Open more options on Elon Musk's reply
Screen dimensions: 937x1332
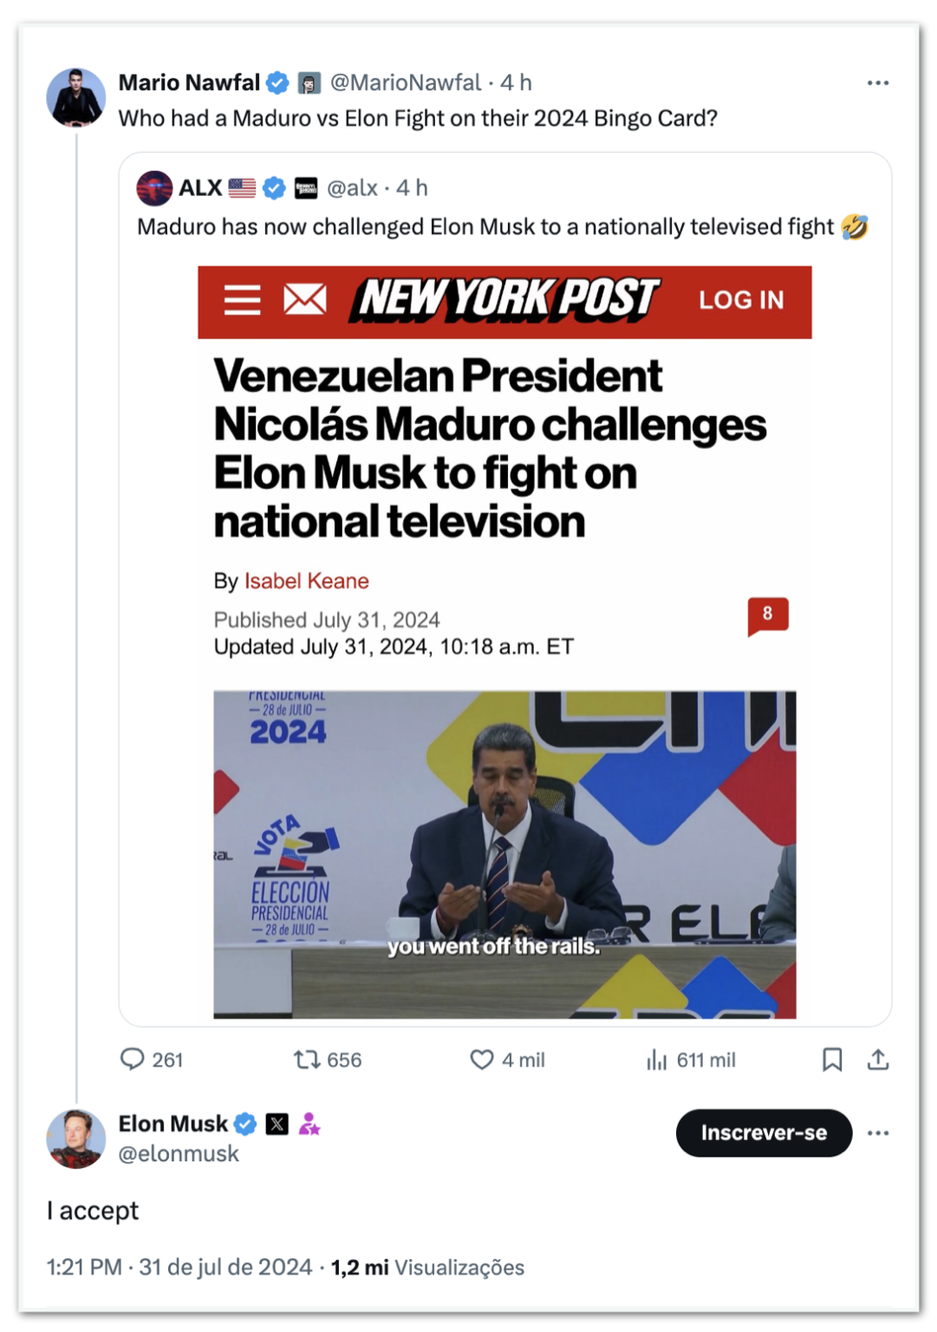coord(878,1133)
